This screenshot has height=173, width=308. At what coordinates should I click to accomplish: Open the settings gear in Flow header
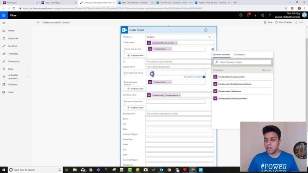263,15
